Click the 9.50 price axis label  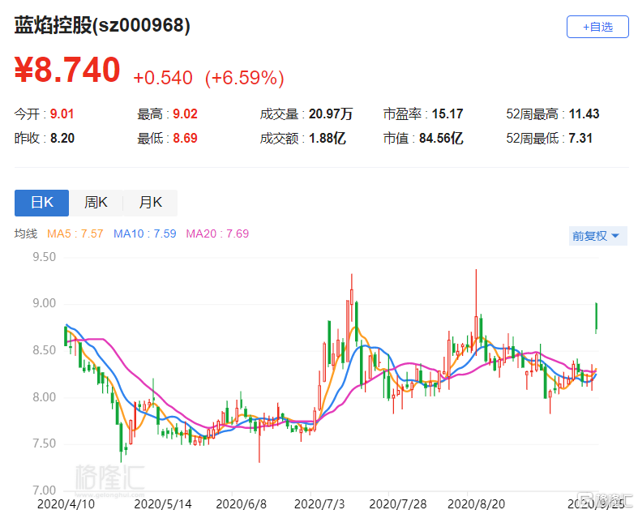tap(44, 257)
